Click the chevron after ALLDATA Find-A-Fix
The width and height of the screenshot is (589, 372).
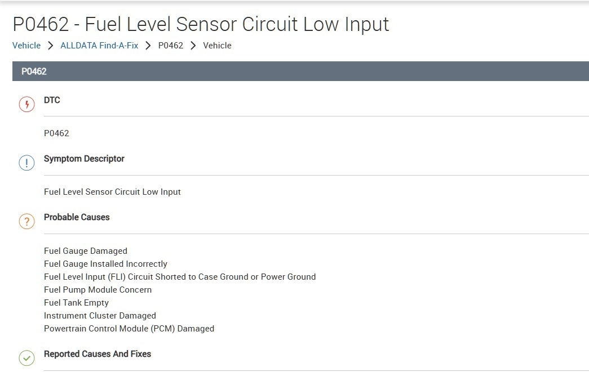click(x=148, y=46)
